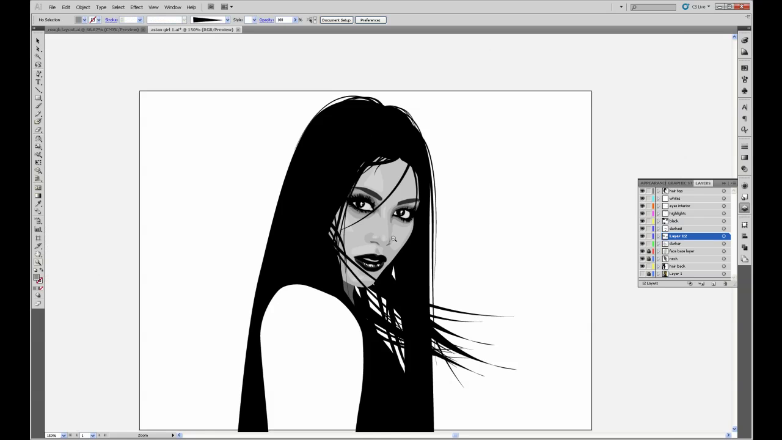Click the Stroke link in control bar
This screenshot has width=782, height=440.
tap(111, 20)
